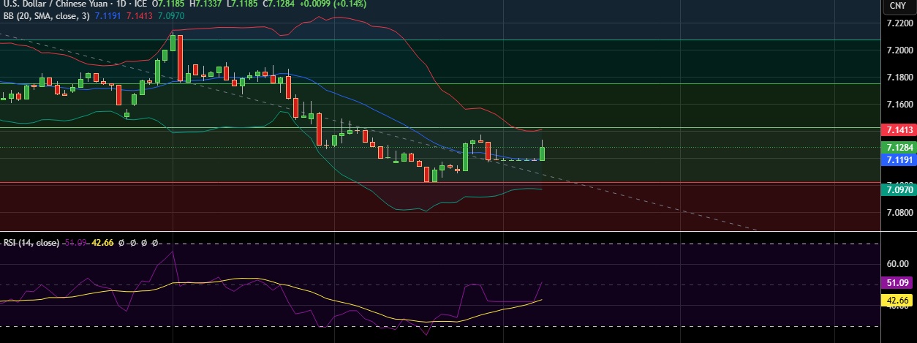Click the teal 7.0970 lower band price label
The height and width of the screenshot is (343, 917).
point(897,190)
